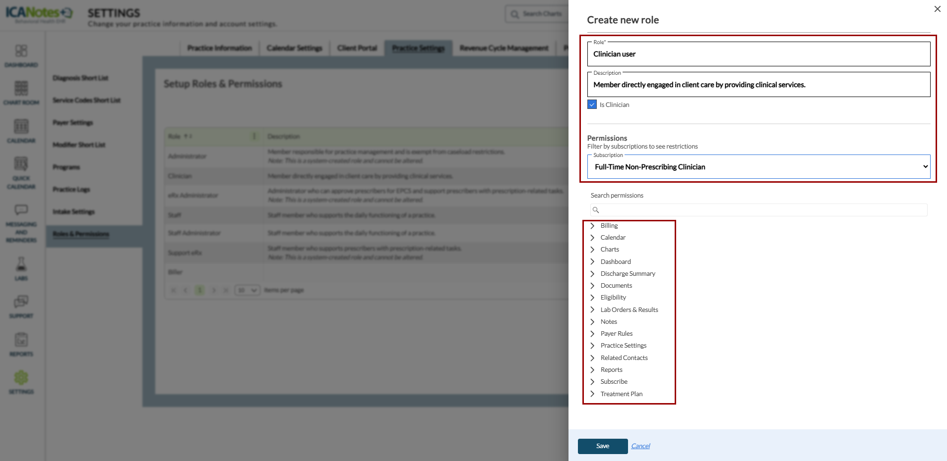Focus the Search permissions field
This screenshot has height=461, width=947.
pyautogui.click(x=758, y=210)
